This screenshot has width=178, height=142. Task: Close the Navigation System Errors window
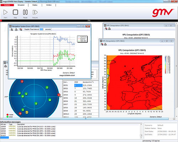click(x=88, y=26)
